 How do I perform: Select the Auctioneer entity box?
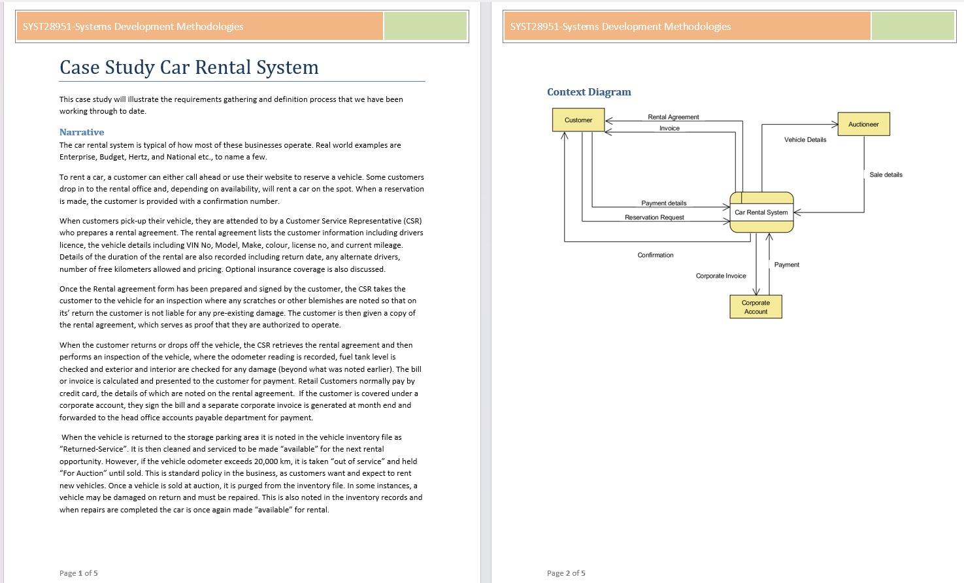coord(863,124)
